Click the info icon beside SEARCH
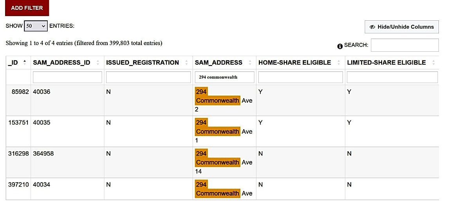 click(x=340, y=46)
